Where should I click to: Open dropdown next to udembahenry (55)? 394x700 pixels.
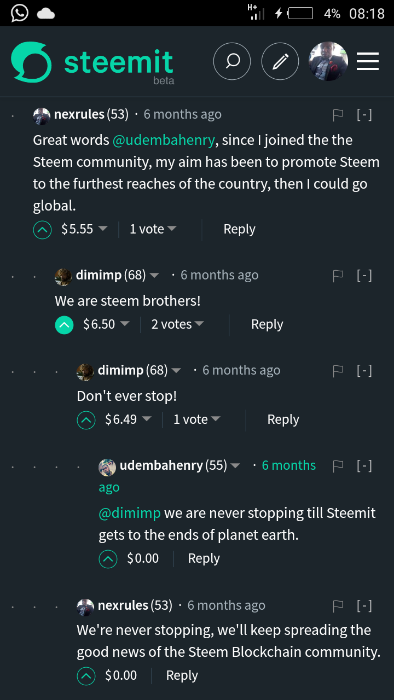tap(235, 466)
